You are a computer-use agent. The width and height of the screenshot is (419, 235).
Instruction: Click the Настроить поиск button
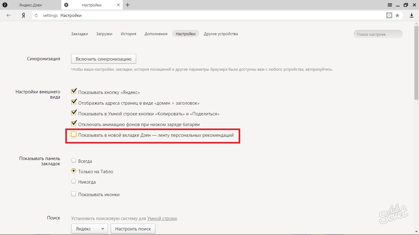tap(133, 229)
